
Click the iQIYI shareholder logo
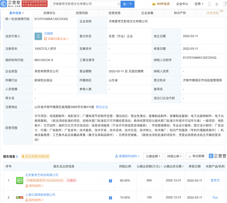[19, 180]
